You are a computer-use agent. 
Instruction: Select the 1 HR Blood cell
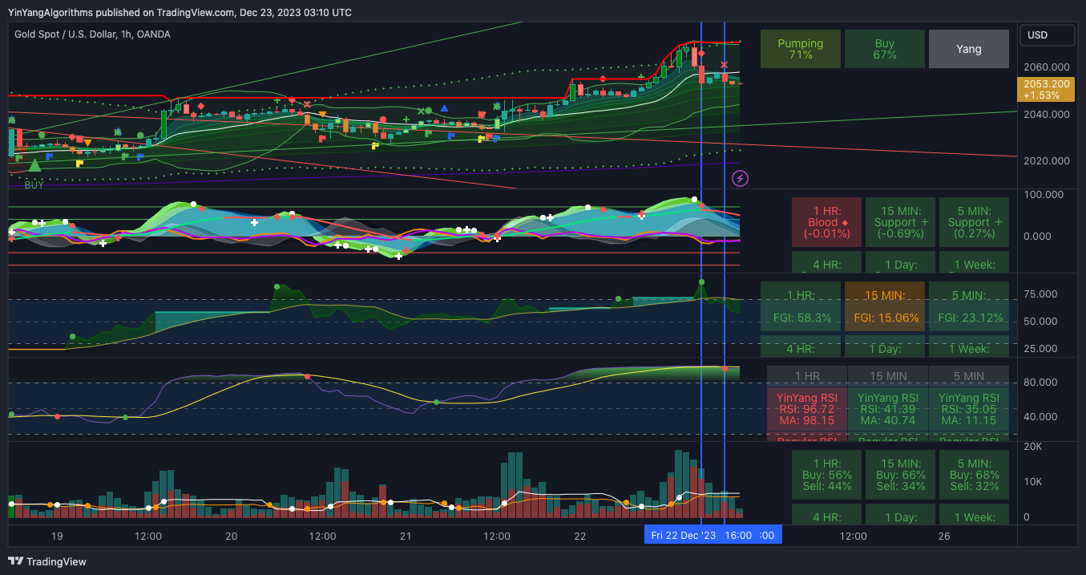(x=826, y=222)
